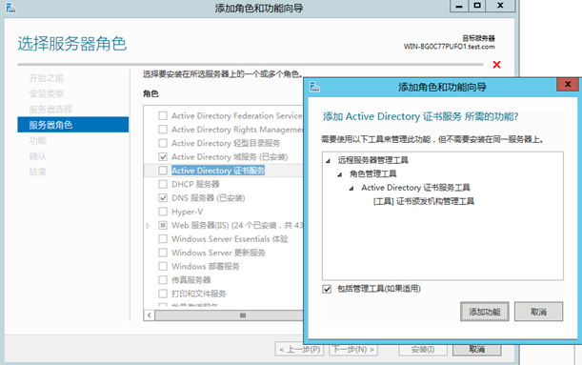Screen dimensions: 582x365
Task: Go to 开始之前 wizard step
Action: coord(46,78)
